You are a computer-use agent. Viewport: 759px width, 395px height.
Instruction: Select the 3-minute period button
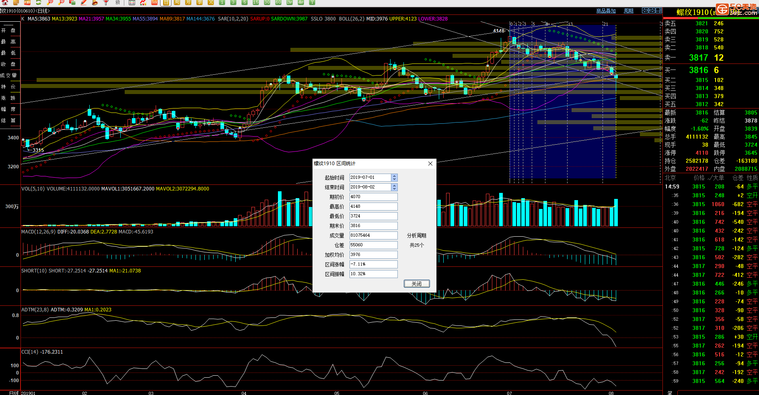pyautogui.click(x=233, y=2)
